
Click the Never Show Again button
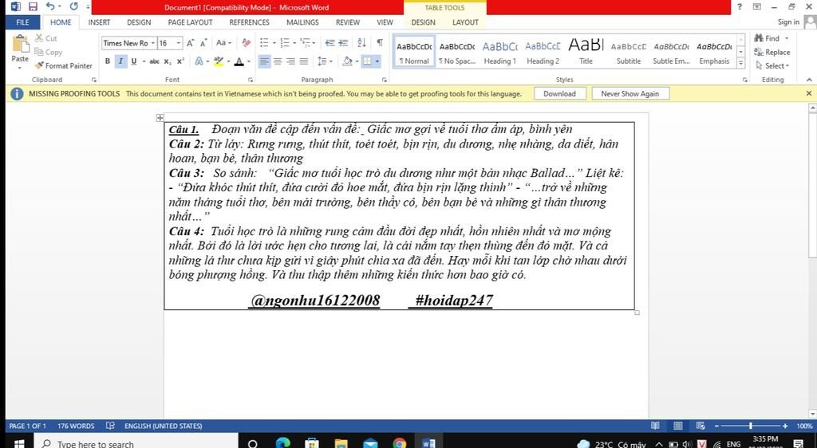tap(630, 93)
